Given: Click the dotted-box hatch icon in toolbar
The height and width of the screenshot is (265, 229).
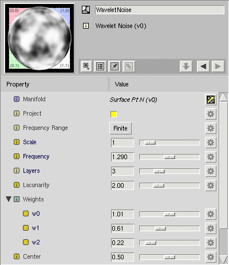Looking at the screenshot, I should 129,66.
